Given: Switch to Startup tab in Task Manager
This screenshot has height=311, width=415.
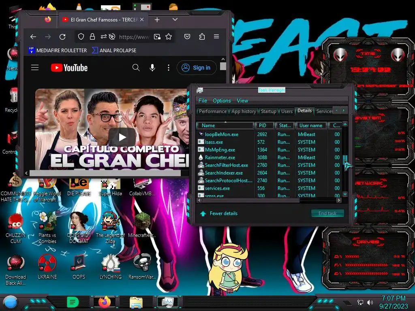Looking at the screenshot, I should [x=268, y=111].
